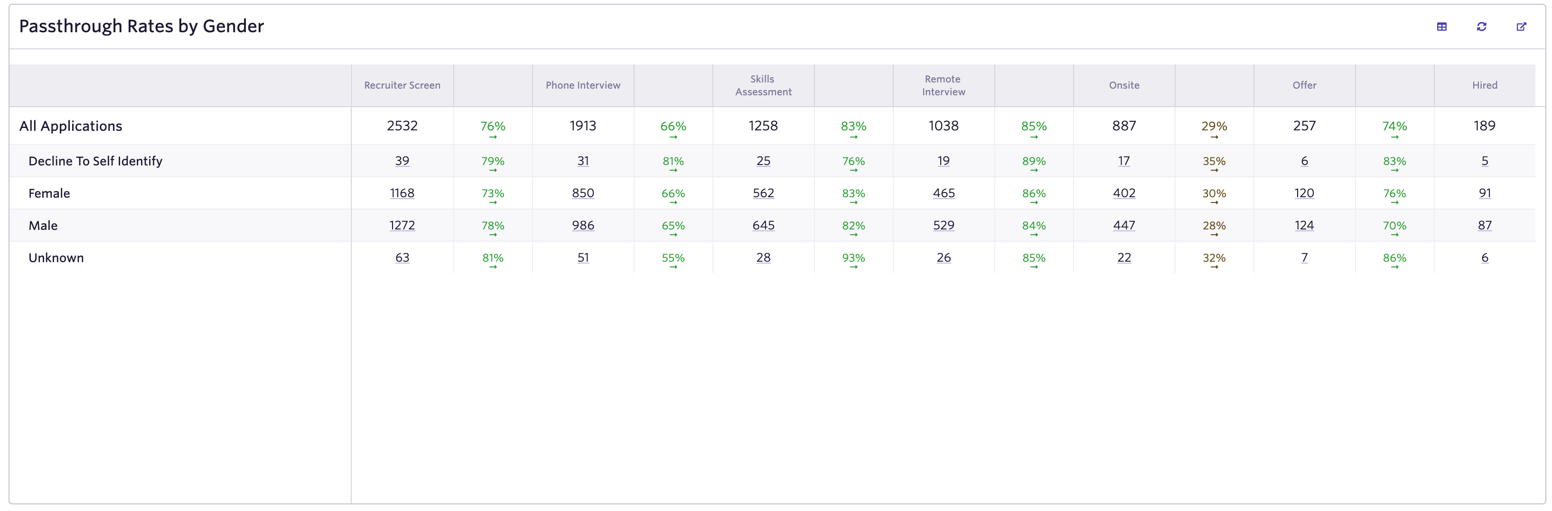Select the Female row label
The image size is (1552, 511).
coord(49,193)
